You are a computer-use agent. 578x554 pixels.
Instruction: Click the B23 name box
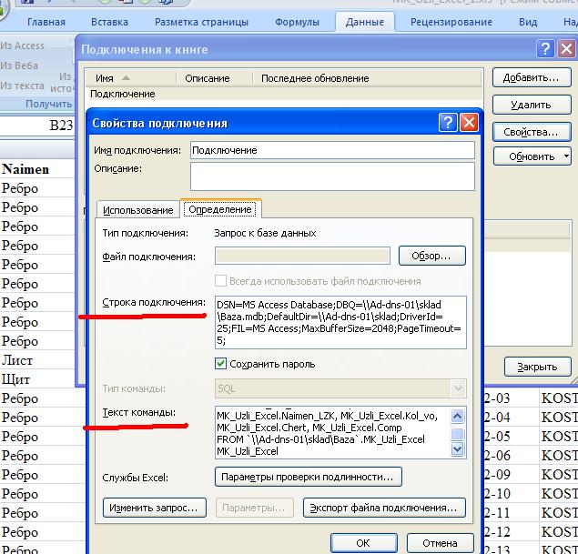click(36, 126)
